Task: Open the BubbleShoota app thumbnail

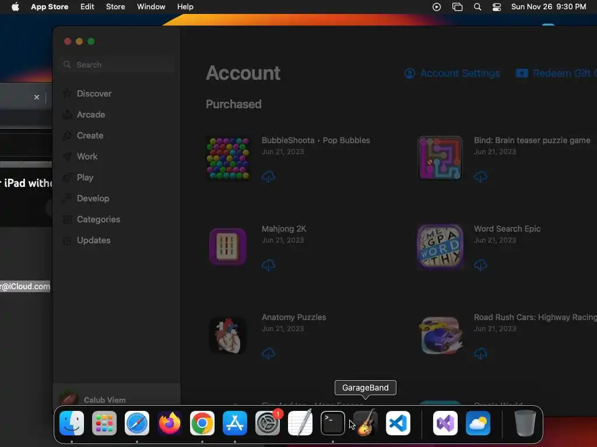Action: [228, 158]
